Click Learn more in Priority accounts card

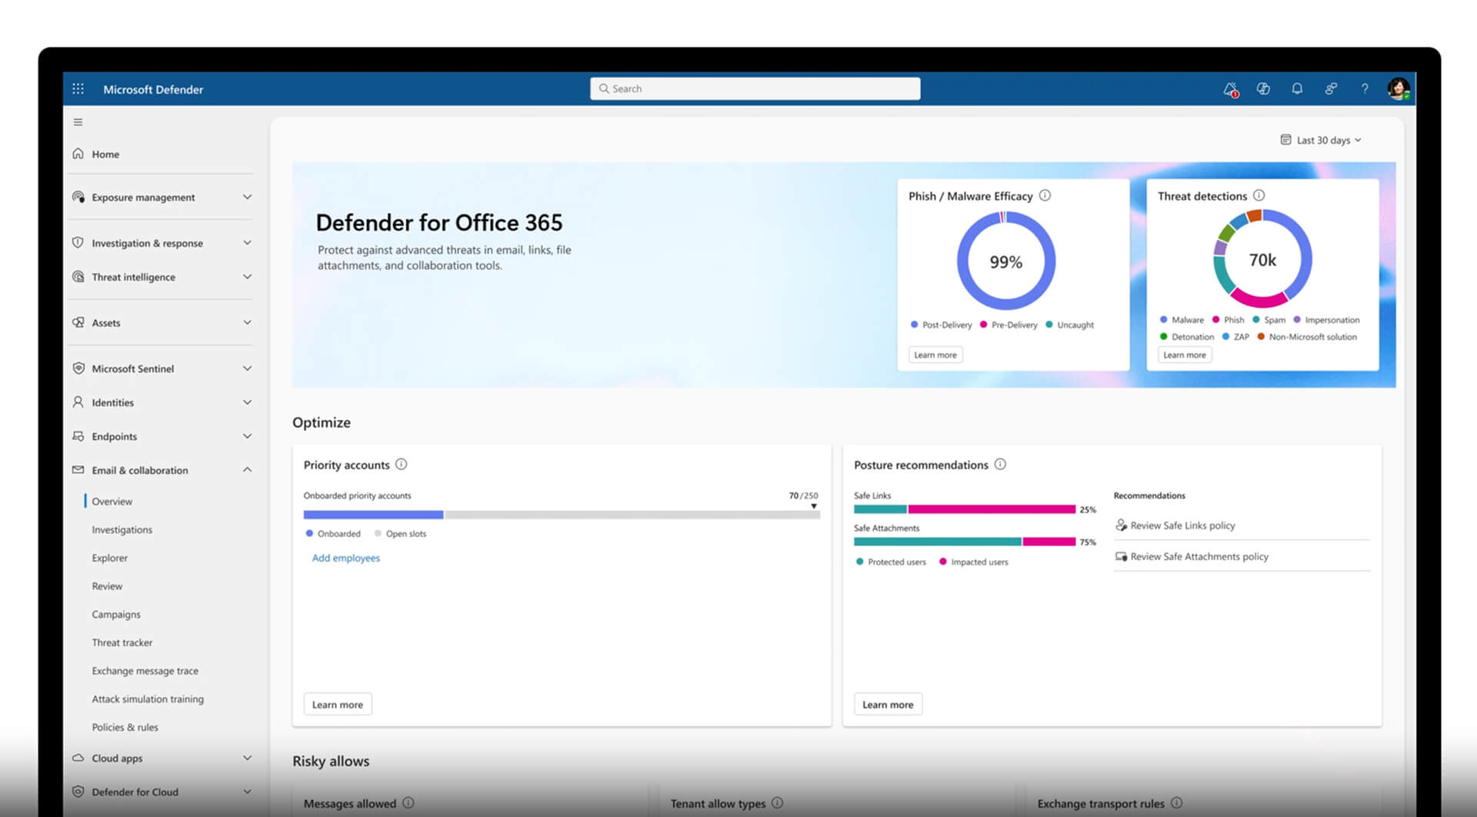tap(337, 704)
